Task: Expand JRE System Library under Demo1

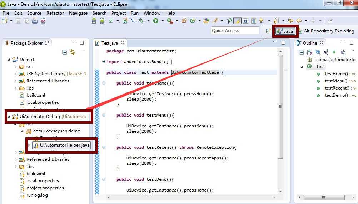Action: click(x=15, y=74)
